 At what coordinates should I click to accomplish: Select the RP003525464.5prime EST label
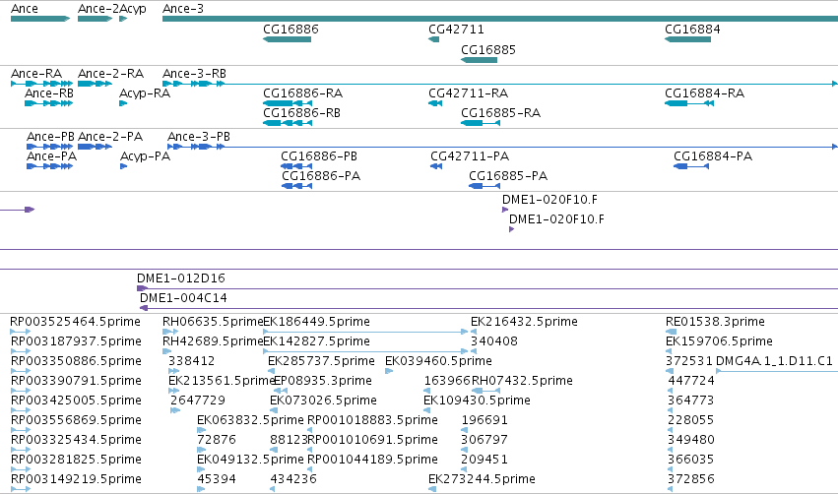pos(76,322)
